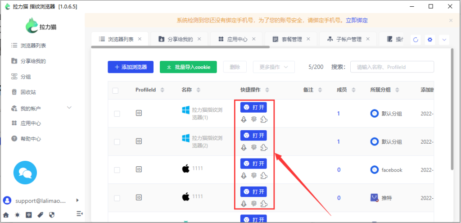Collapse the sidebar with the lines-arrow icon
This screenshot has width=461, height=223.
point(80,214)
